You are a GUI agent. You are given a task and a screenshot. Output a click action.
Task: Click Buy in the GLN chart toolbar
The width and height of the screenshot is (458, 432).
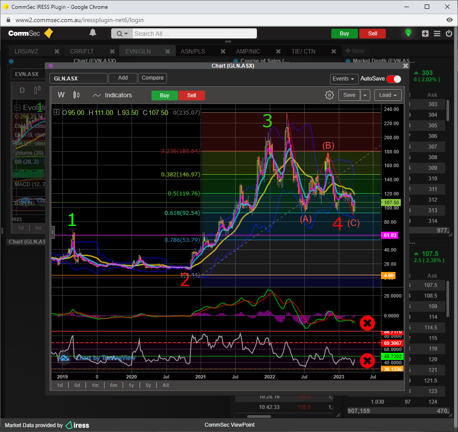[x=164, y=96]
